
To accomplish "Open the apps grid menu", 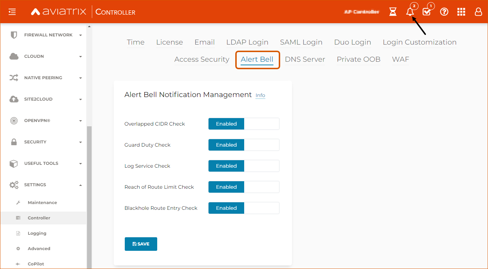I will (x=461, y=12).
